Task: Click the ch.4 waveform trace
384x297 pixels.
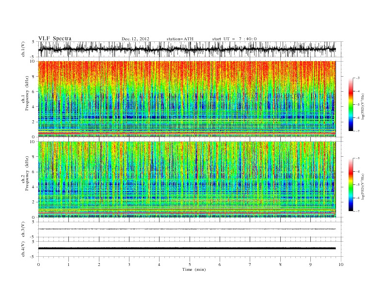Action: (x=187, y=248)
